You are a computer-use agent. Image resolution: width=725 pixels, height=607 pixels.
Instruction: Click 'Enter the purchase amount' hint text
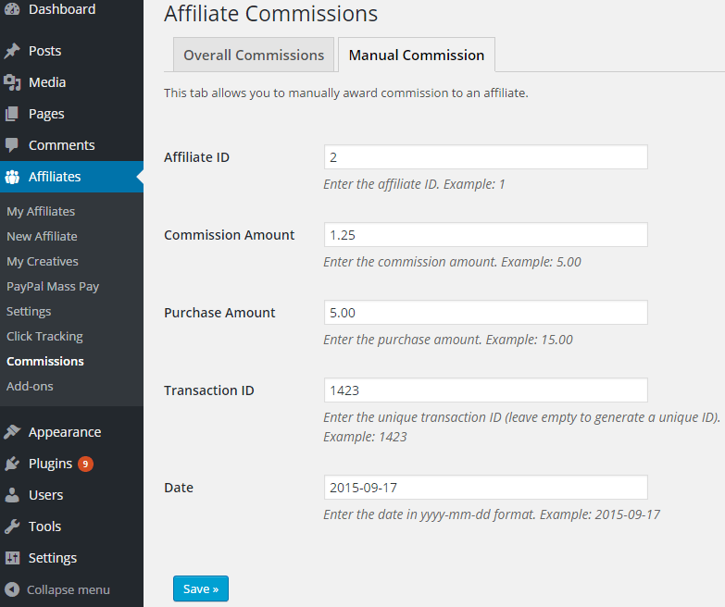click(448, 340)
